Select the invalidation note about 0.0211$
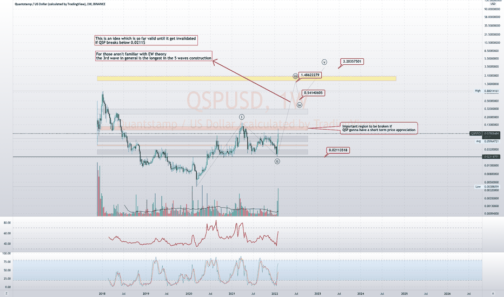 pos(145,40)
